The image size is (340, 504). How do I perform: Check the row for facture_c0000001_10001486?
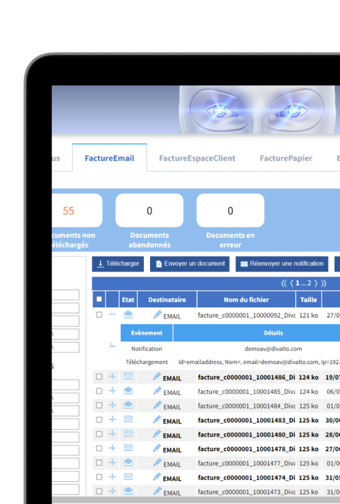(x=99, y=376)
